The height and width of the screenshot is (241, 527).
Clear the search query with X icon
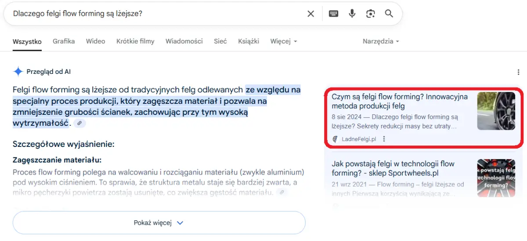[x=310, y=14]
